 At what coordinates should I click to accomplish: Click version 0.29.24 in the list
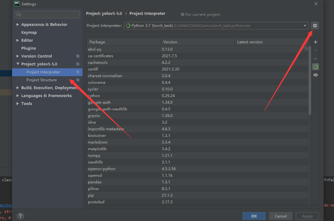[x=168, y=96]
